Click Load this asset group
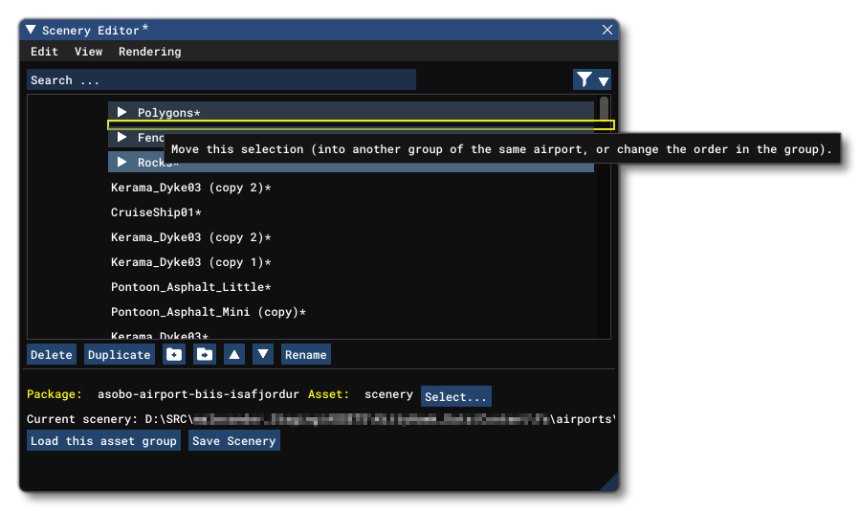This screenshot has width=860, height=511. click(103, 441)
